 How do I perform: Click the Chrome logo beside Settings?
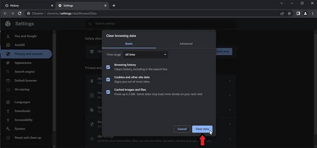(x=8, y=24)
